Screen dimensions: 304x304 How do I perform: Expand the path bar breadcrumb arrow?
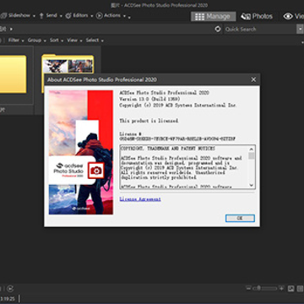[x=11, y=29]
